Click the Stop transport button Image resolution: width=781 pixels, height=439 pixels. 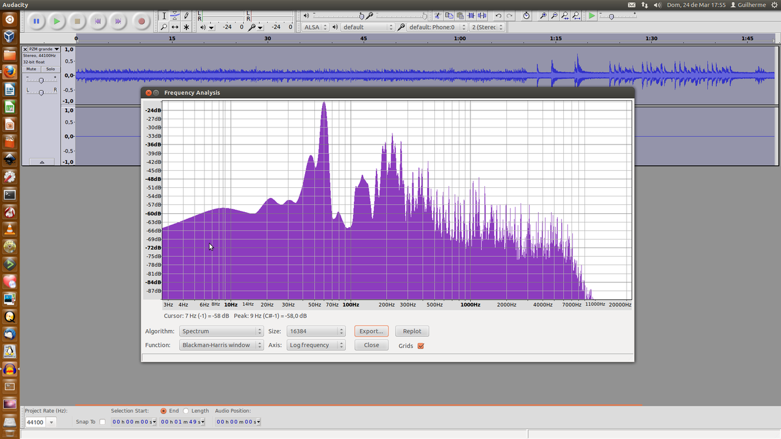click(77, 21)
